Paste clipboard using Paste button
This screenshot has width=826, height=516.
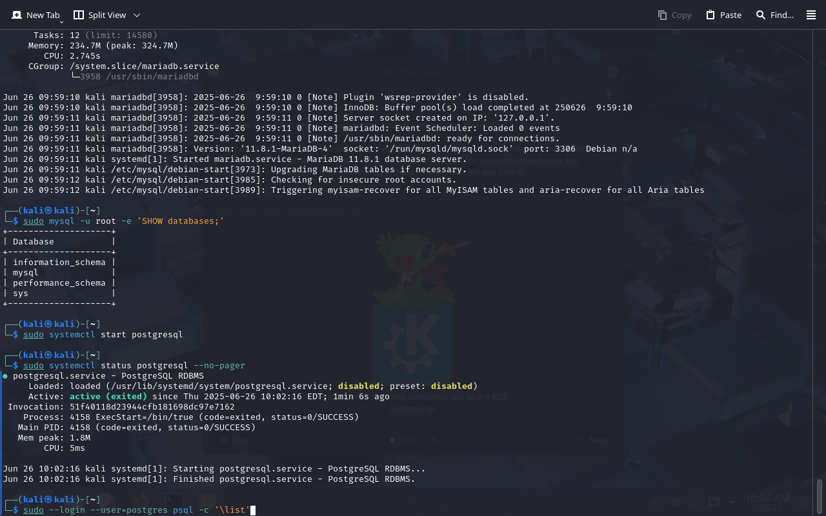(x=723, y=15)
